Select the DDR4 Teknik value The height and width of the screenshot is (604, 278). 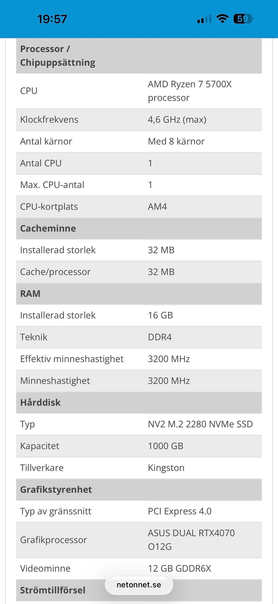[160, 337]
